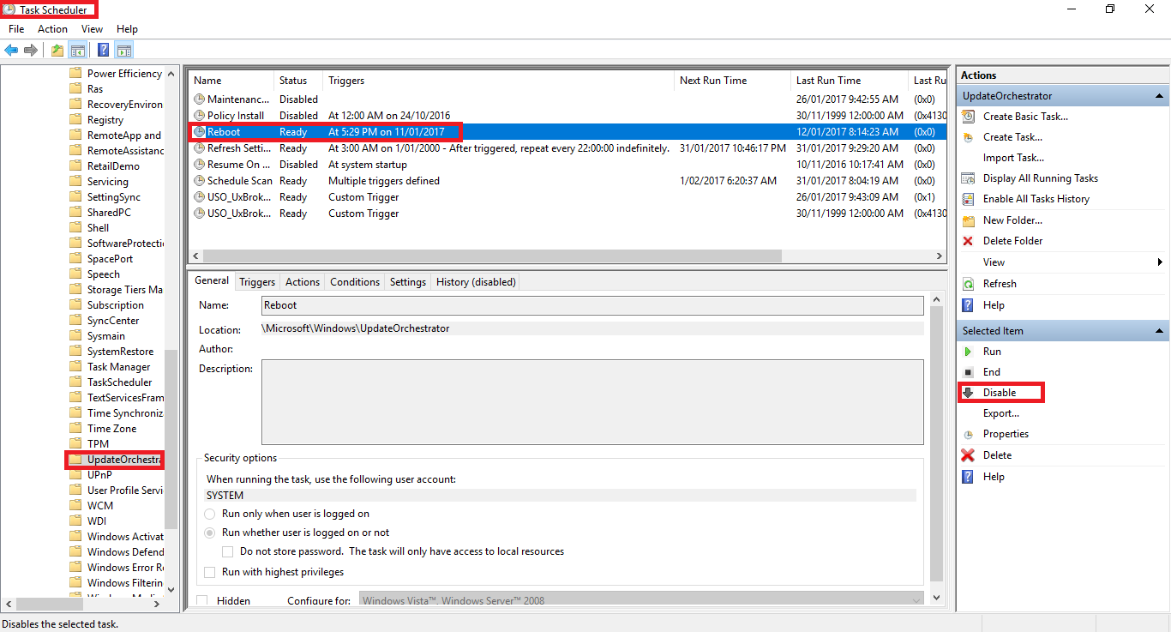Sort tasks by the Triggers column header
The image size is (1171, 632).
click(499, 81)
